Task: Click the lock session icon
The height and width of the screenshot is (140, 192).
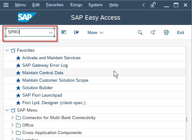Action: (153, 5)
